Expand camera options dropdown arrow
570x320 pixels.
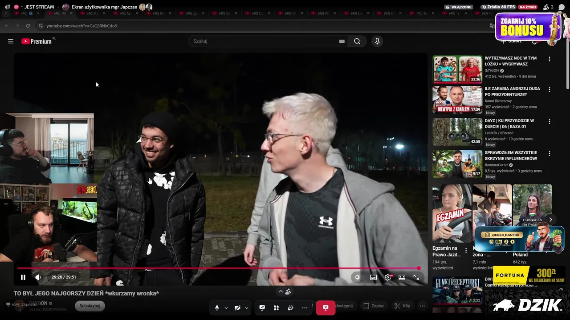pos(247,308)
